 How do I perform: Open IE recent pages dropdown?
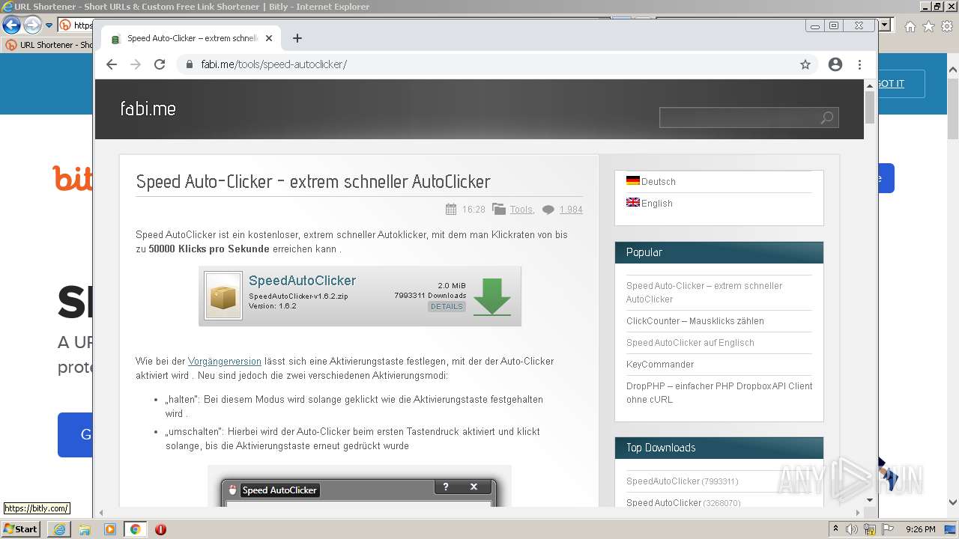(49, 25)
